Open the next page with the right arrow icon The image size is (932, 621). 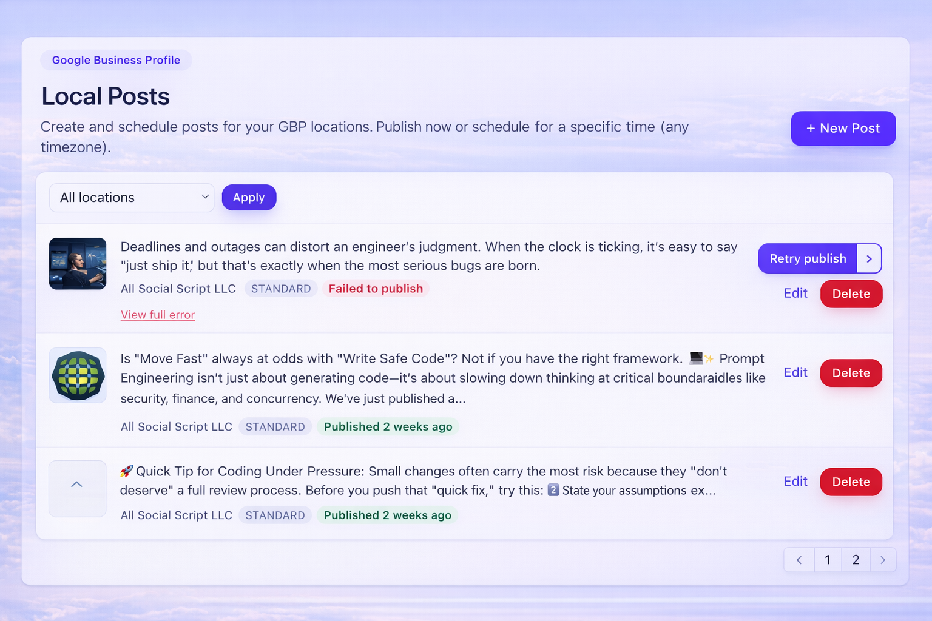point(883,559)
